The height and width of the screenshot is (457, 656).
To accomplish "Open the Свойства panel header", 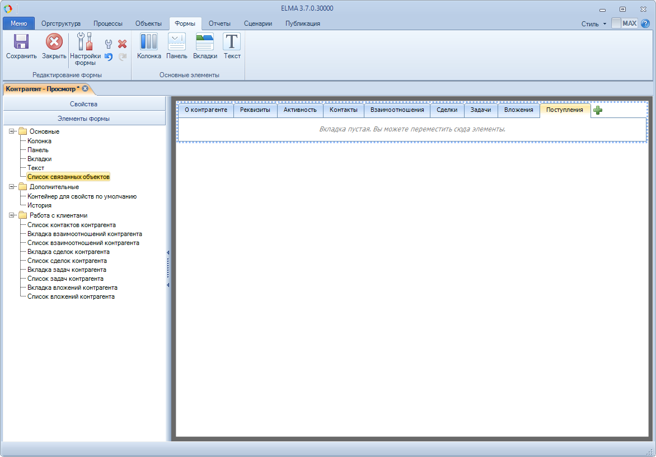I will (x=84, y=104).
